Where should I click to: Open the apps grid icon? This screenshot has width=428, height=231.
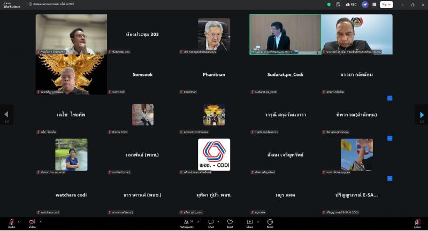374,4
